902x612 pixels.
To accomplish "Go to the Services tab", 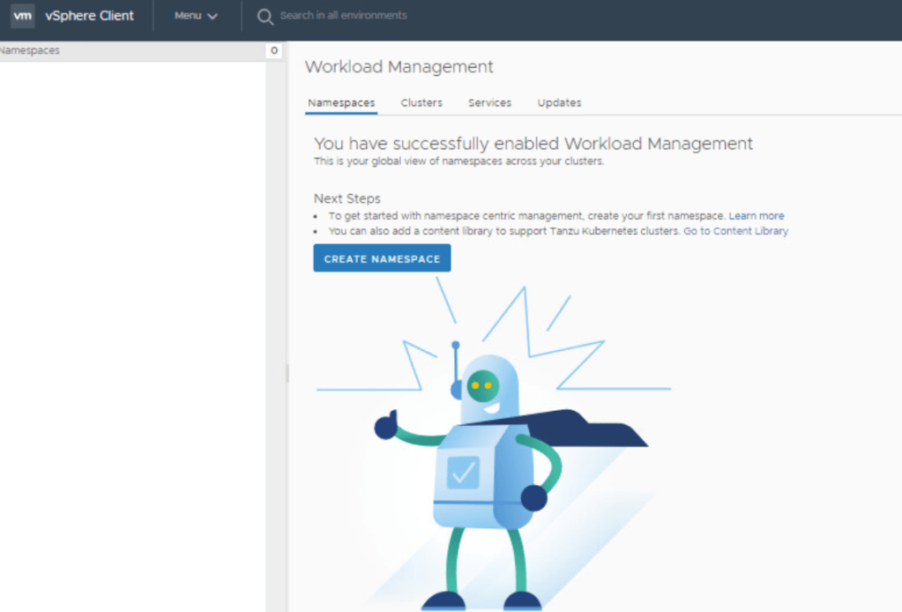I will coord(489,103).
